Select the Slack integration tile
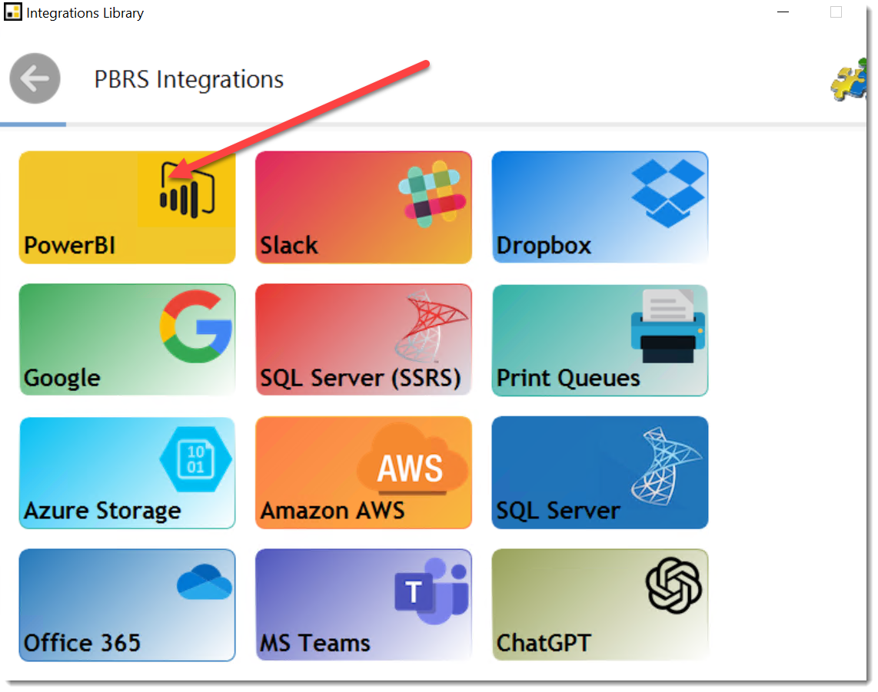 (x=363, y=207)
